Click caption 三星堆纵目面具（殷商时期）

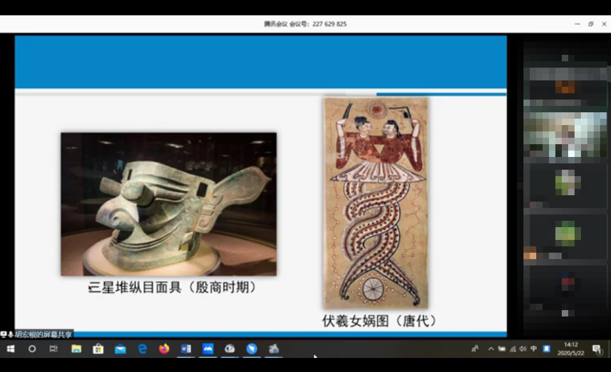(172, 287)
